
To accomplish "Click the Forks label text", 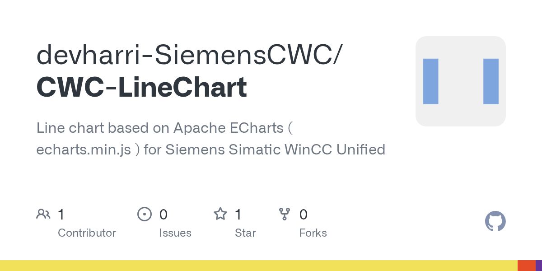I will pyautogui.click(x=313, y=233).
